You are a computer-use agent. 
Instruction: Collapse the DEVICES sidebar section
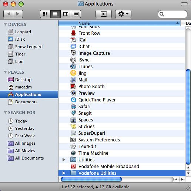(5, 24)
